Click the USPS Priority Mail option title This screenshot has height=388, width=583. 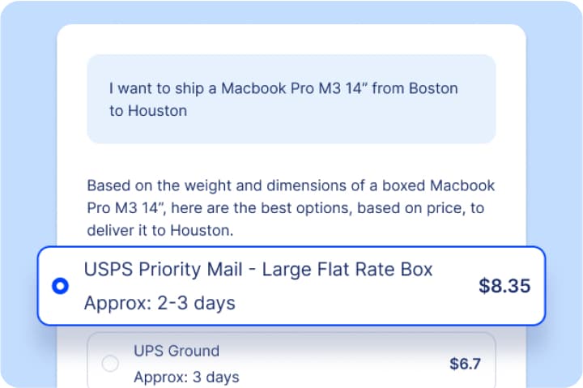pos(258,268)
